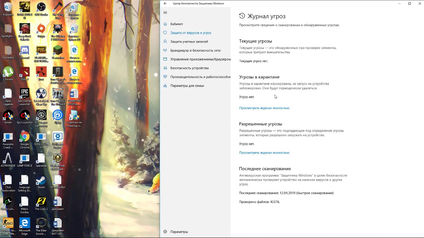Select the Steam desktop icon
424x238 pixels.
click(x=41, y=182)
